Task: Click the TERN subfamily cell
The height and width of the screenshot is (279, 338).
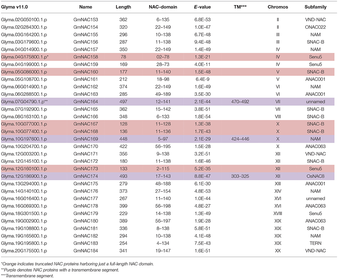Action: point(316,243)
